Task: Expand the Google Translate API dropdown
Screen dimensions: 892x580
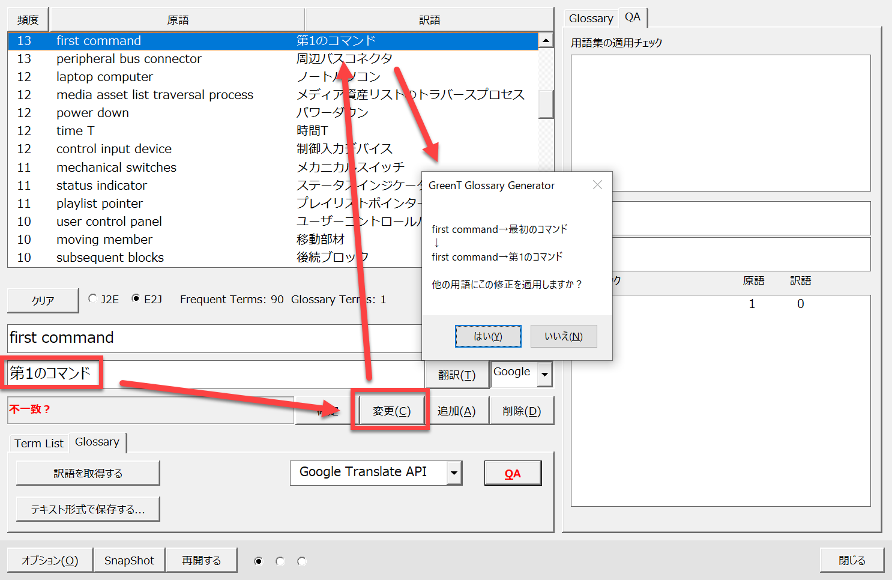Action: click(454, 473)
